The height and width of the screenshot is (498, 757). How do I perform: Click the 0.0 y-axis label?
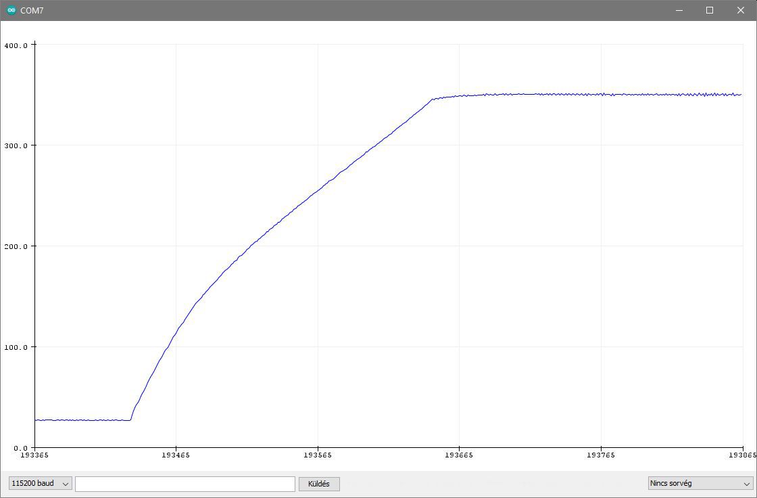pos(20,448)
